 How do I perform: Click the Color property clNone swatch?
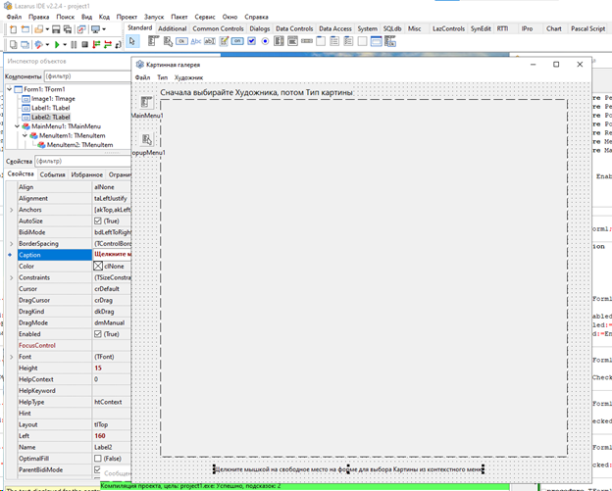tap(98, 266)
